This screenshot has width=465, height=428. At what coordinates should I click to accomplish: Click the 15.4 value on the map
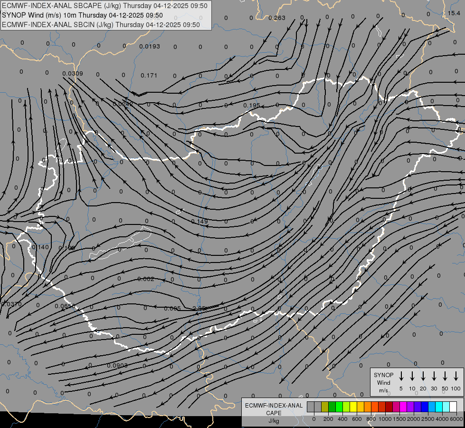(454, 13)
